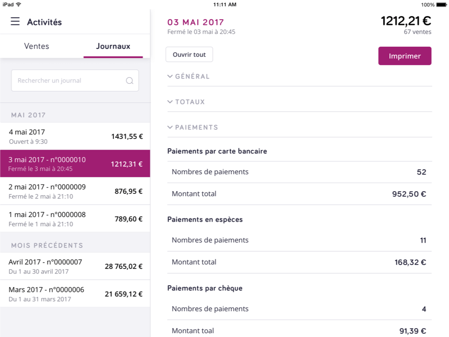
Task: Open journal n°0000008 from 1 mai
Action: (75, 218)
